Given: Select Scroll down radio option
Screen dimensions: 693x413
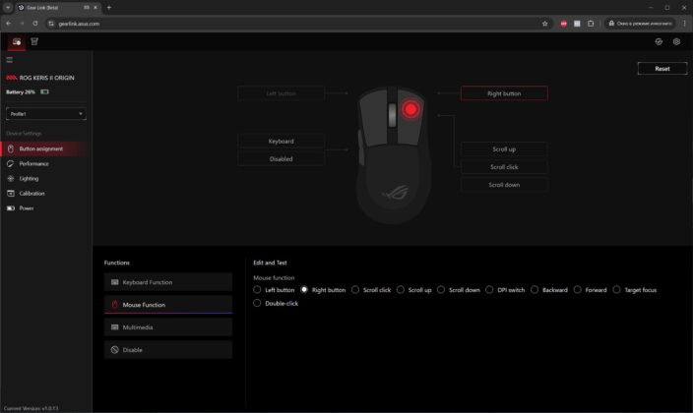Looking at the screenshot, I should click(x=441, y=290).
